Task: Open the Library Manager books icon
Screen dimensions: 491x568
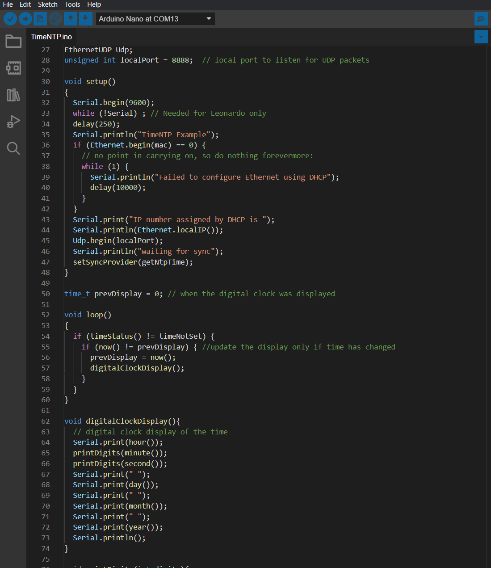Action: [13, 95]
